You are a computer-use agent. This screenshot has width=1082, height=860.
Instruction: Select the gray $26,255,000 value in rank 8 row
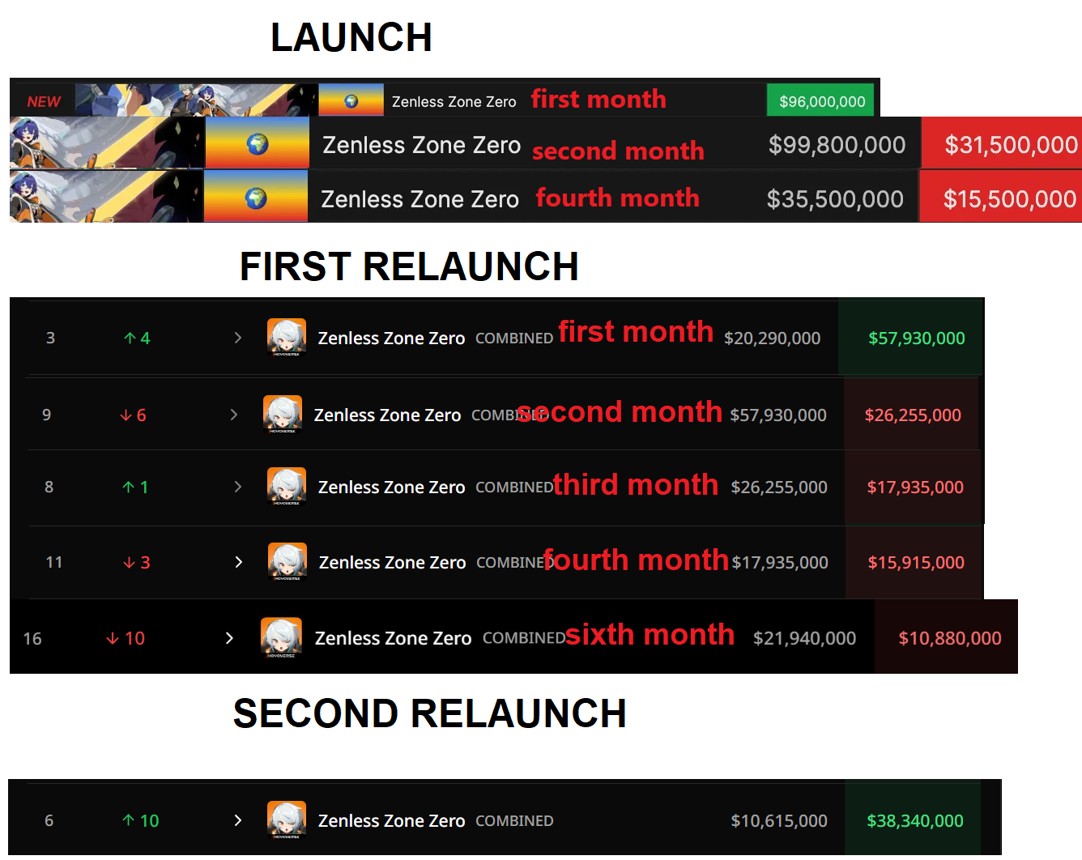coord(779,487)
